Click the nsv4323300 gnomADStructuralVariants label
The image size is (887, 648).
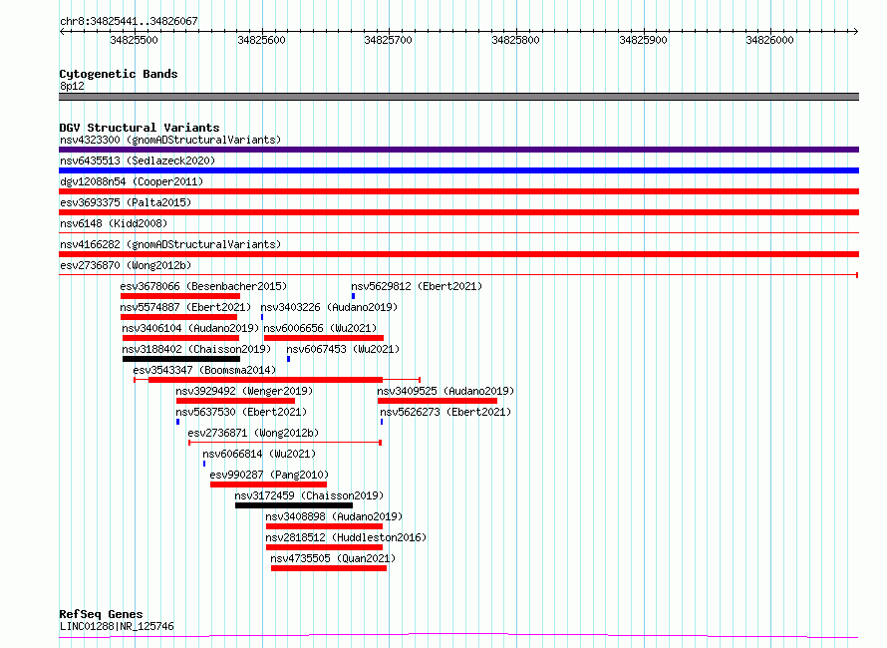[170, 140]
